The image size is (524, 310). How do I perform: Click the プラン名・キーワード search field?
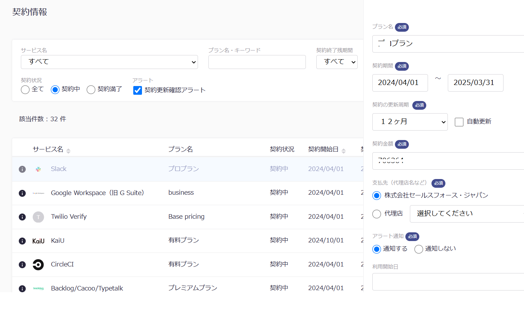tap(257, 62)
